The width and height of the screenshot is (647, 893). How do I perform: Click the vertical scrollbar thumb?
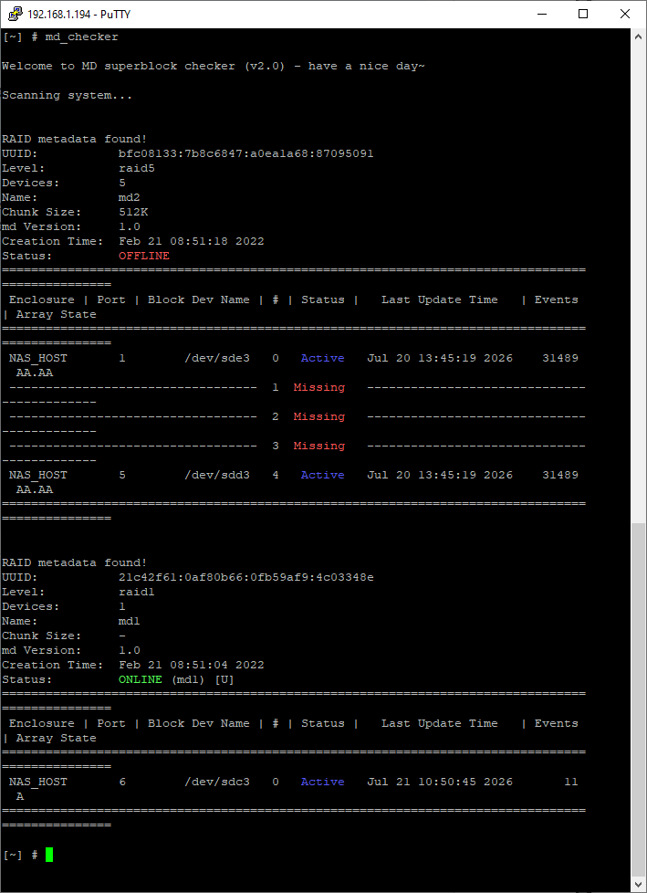(x=639, y=700)
